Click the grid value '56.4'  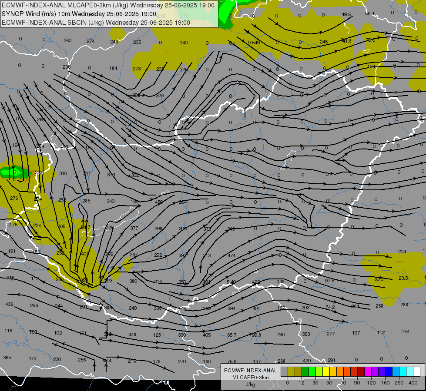tap(370, 13)
